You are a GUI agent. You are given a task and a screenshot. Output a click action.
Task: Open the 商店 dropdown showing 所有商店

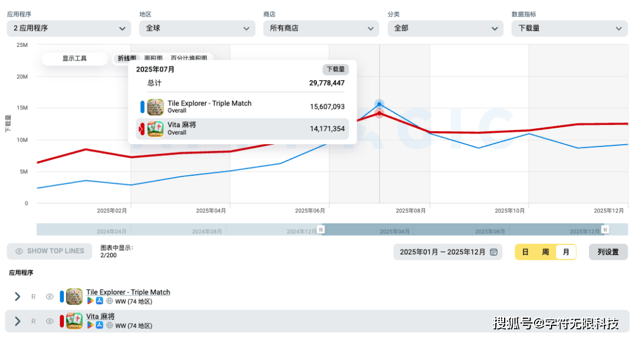click(x=321, y=28)
